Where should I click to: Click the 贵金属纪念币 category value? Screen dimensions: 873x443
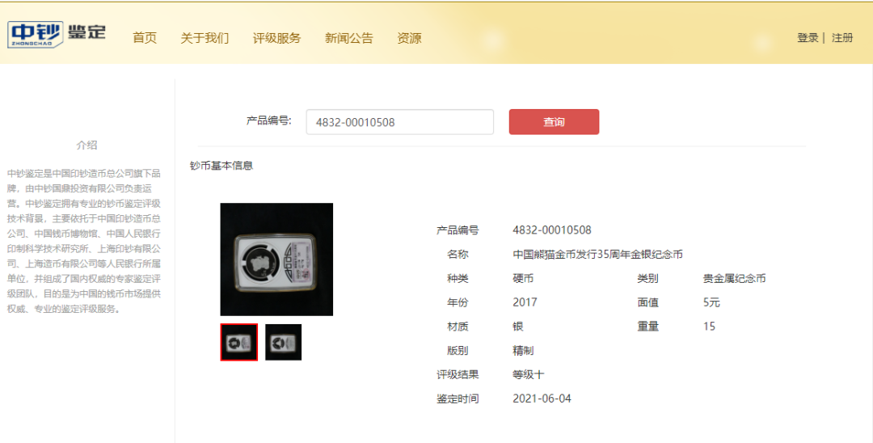pyautogui.click(x=734, y=278)
